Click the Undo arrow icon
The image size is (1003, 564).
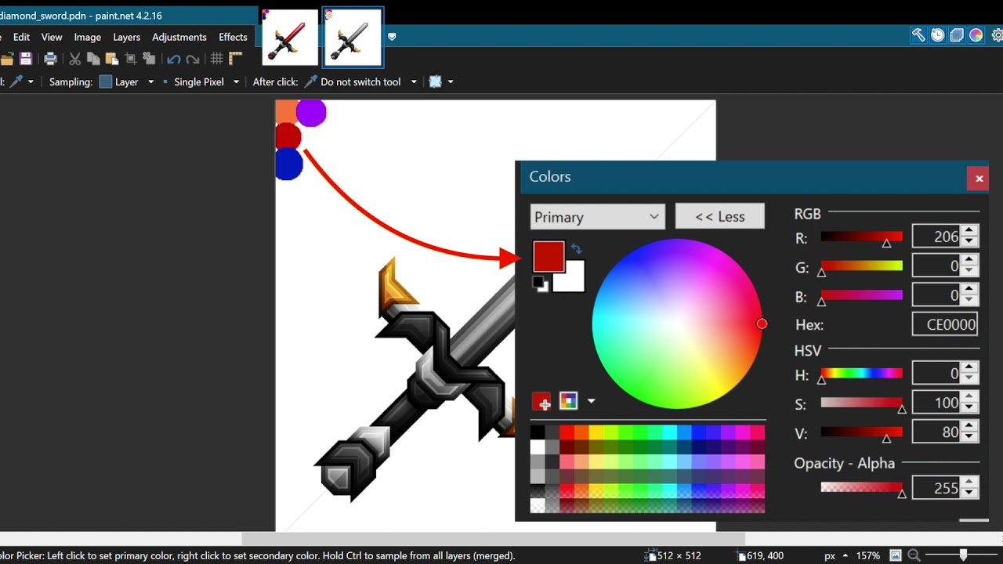click(x=174, y=59)
